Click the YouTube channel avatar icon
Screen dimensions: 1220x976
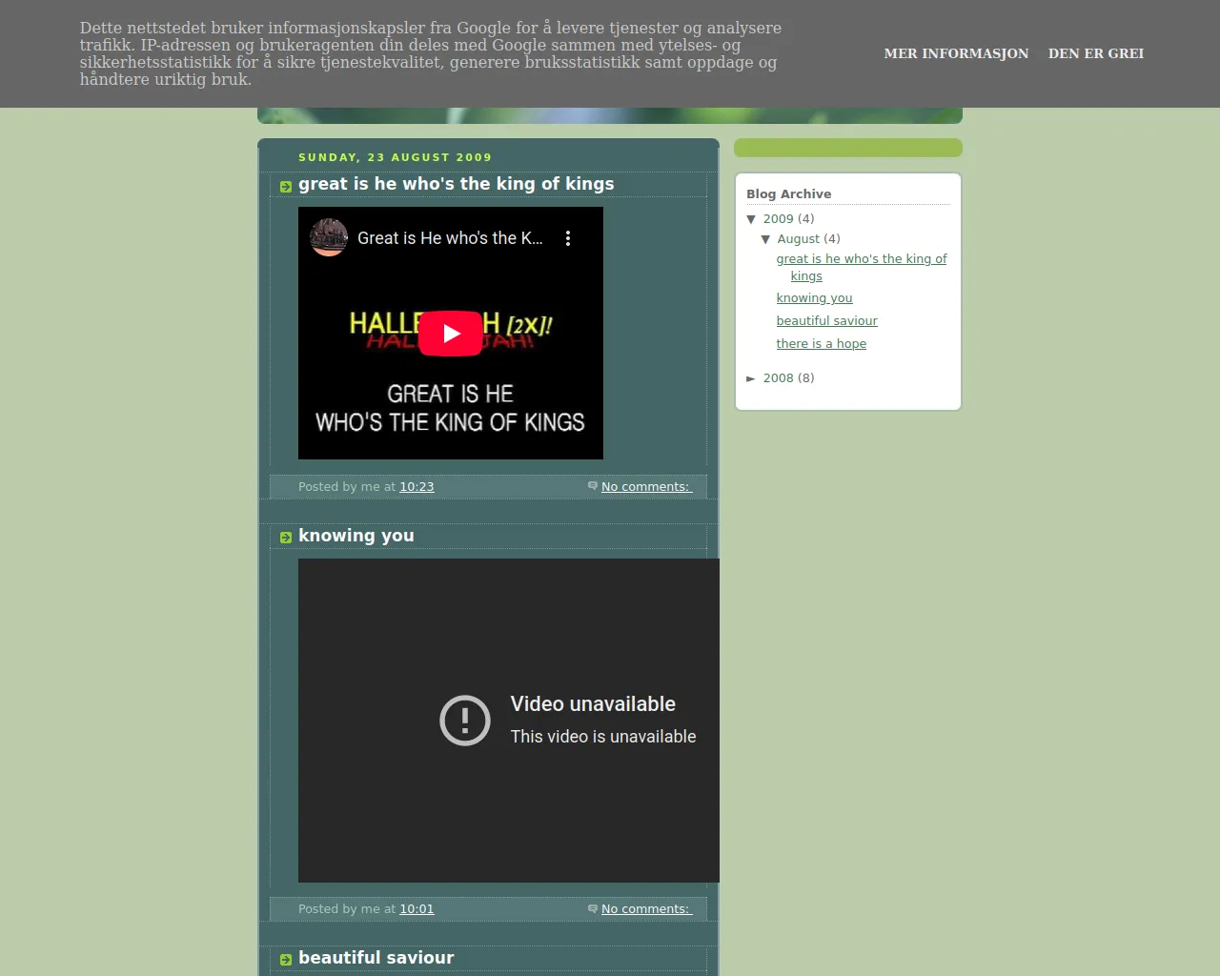(329, 238)
